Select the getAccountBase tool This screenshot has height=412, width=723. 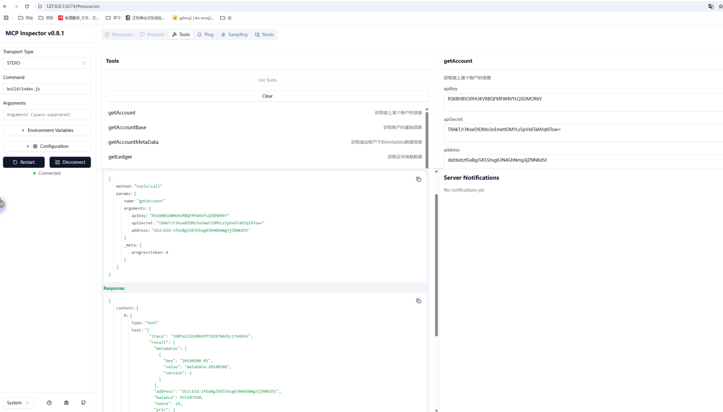coord(265,127)
